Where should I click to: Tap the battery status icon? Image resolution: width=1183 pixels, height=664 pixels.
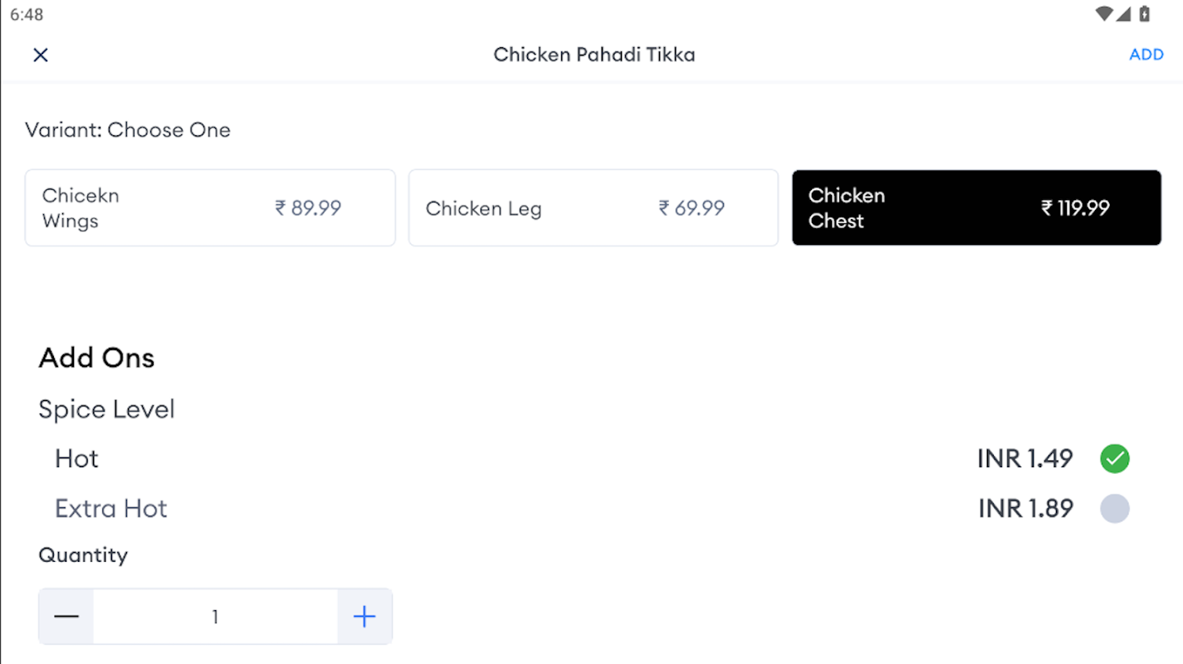tap(1145, 14)
